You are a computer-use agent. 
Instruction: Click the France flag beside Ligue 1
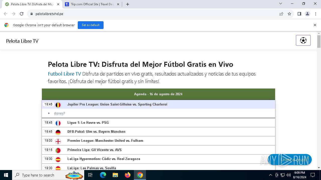(58, 123)
